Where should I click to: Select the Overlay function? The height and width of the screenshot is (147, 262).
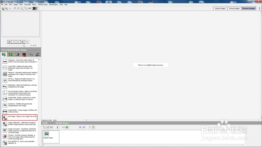[20, 137]
